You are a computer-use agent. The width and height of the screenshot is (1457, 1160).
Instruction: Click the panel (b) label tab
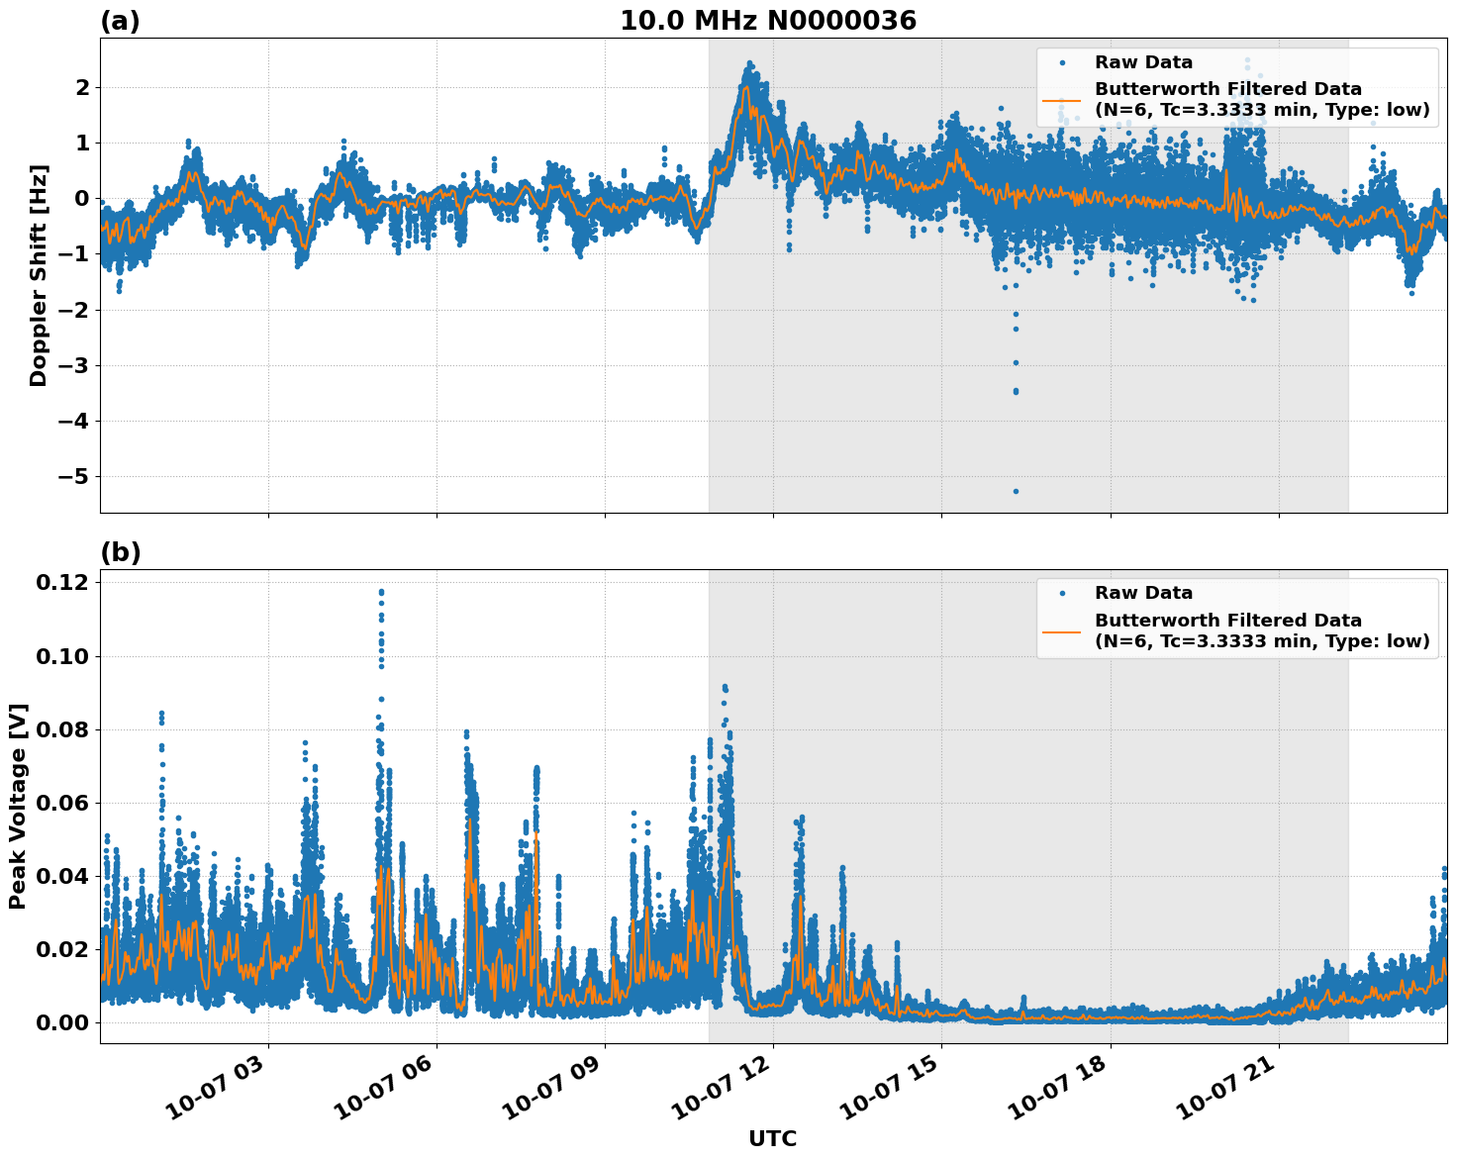(x=119, y=551)
